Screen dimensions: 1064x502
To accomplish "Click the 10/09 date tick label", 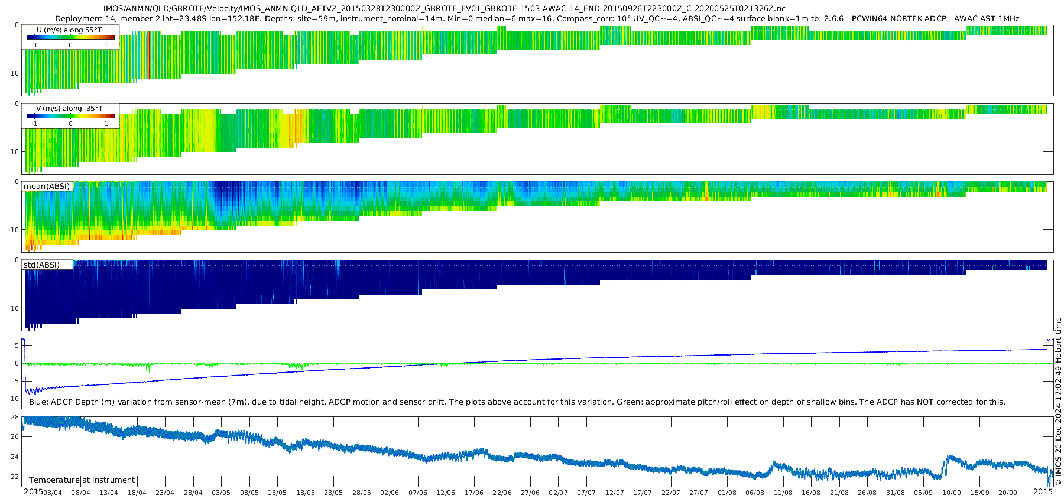I will point(951,493).
